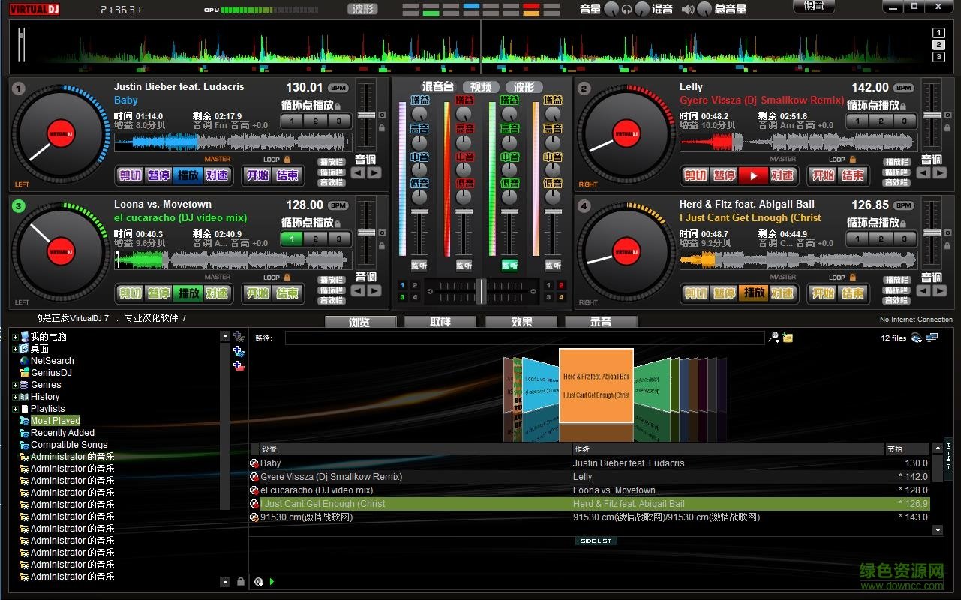The width and height of the screenshot is (961, 600).
Task: Expand the Playlists node in the sidebar
Action: tap(14, 408)
